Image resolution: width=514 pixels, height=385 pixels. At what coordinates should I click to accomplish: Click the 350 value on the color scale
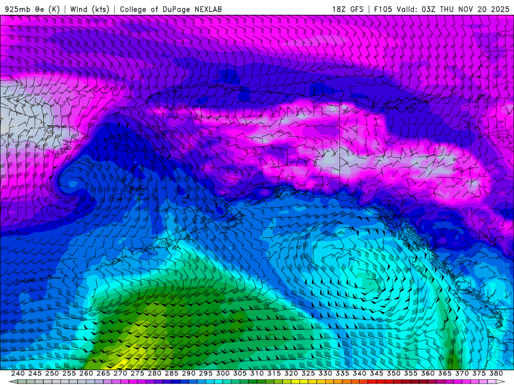click(393, 373)
